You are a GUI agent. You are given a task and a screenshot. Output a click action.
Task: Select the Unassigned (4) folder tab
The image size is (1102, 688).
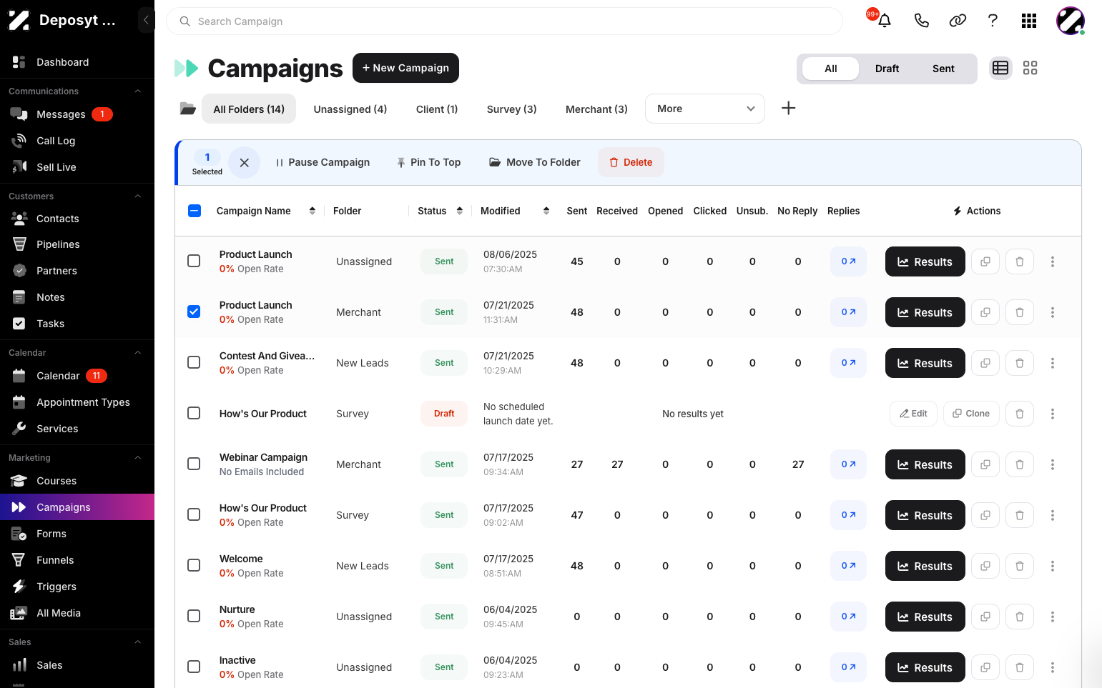(350, 109)
